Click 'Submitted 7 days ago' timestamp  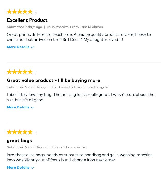pos(24,27)
